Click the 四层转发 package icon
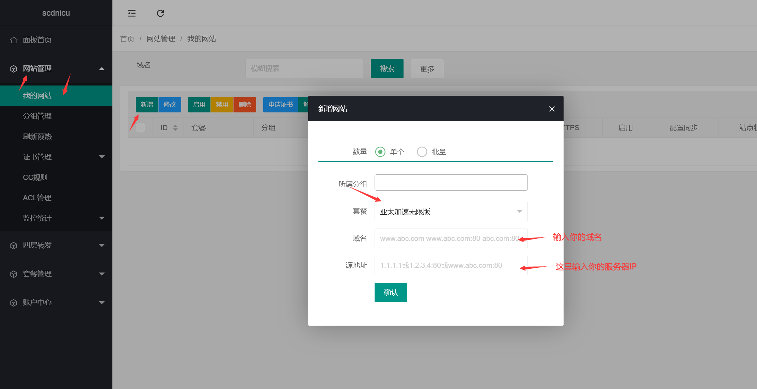Screen dimensions: 757x389 pyautogui.click(x=14, y=245)
